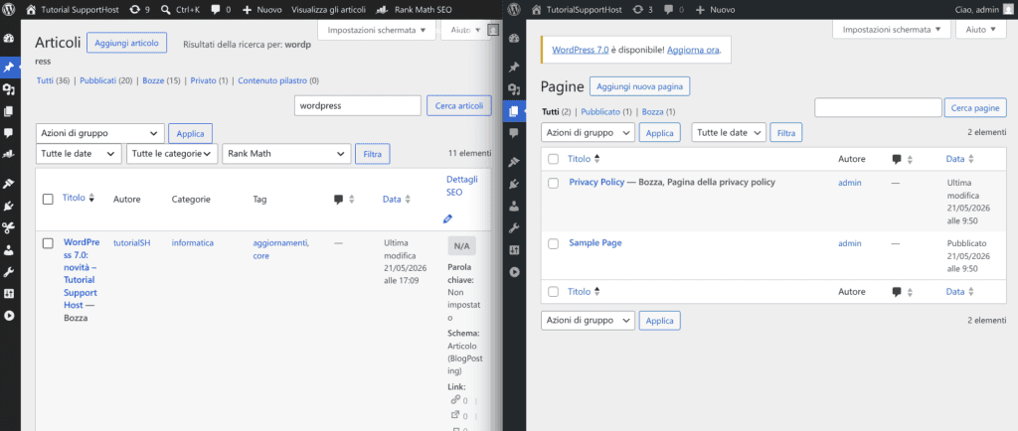
Task: Collapse menu play icon in Articoli sidebar
Action: [x=9, y=316]
